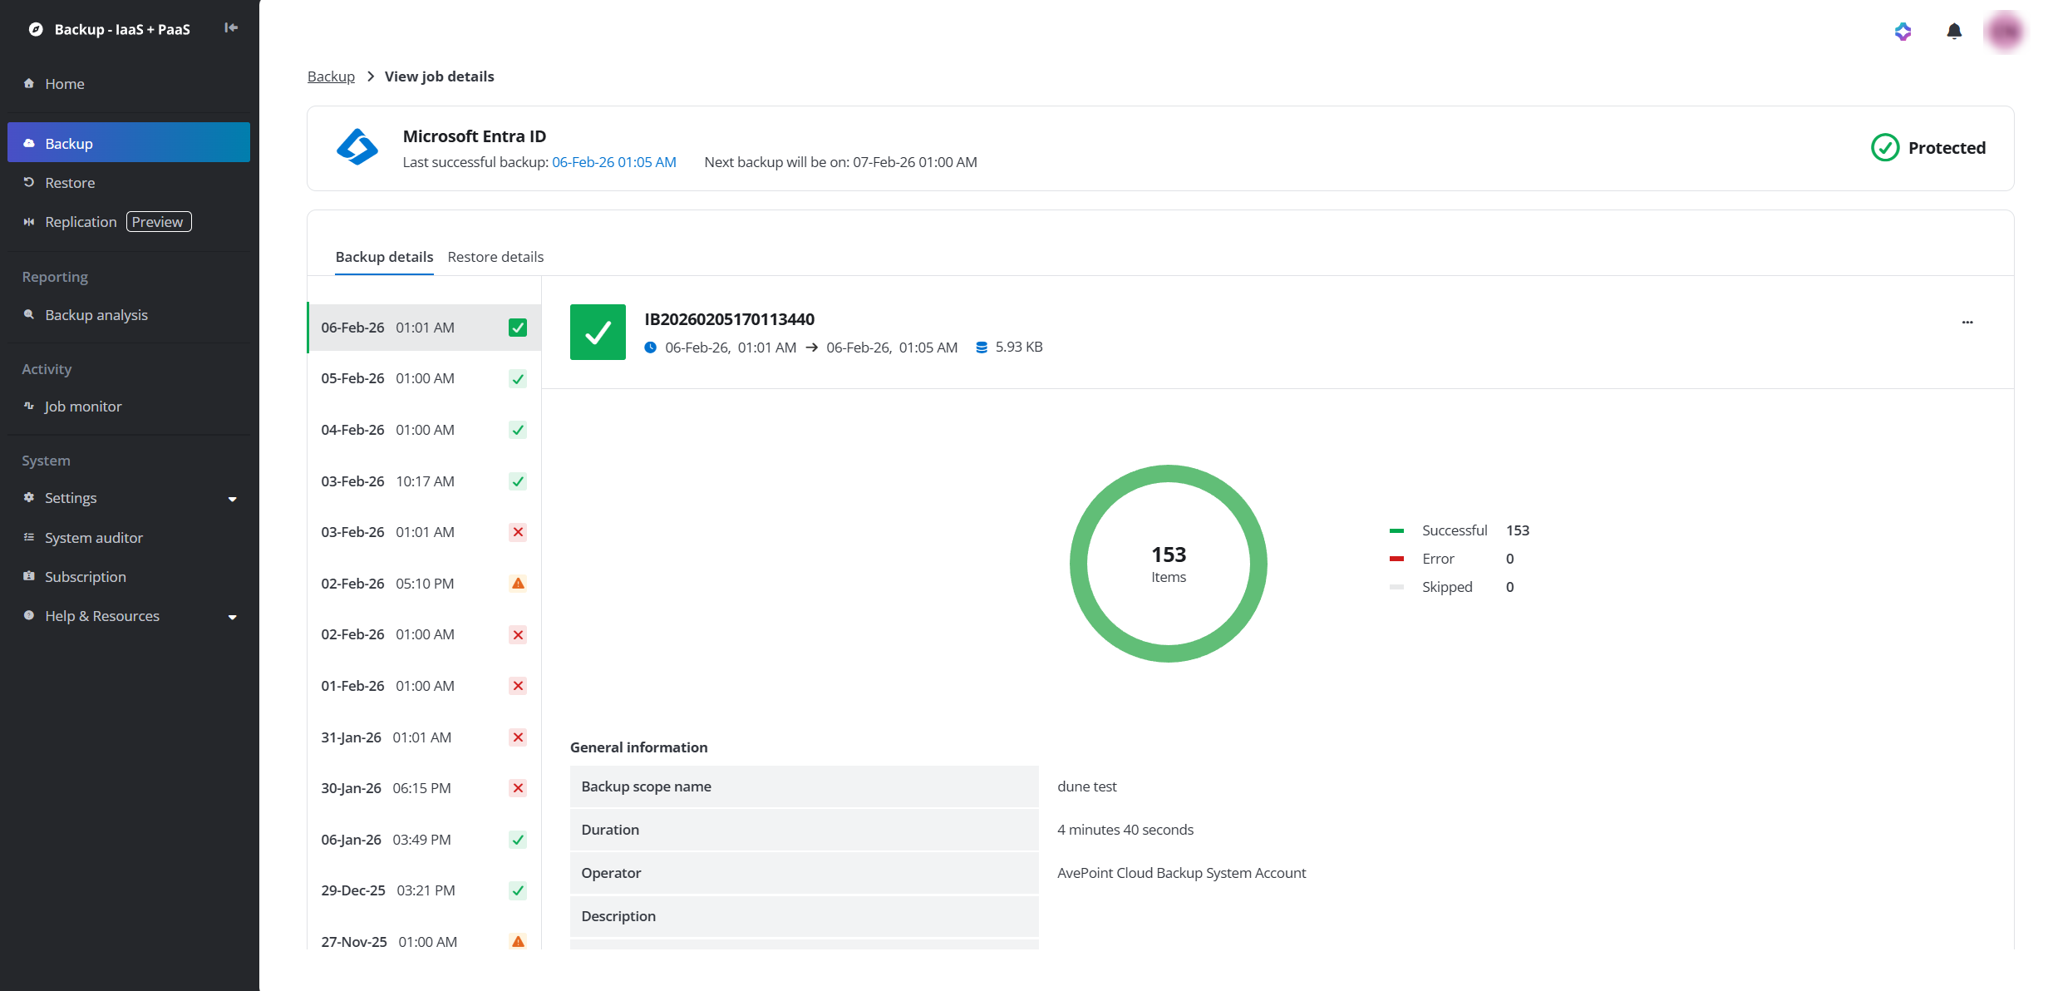Screen dimensions: 2048x991
Task: Select the Restore section icon
Action: click(x=28, y=182)
